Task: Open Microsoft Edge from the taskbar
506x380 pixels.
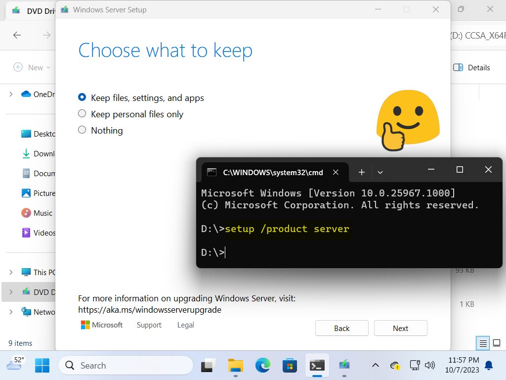Action: pyautogui.click(x=262, y=366)
